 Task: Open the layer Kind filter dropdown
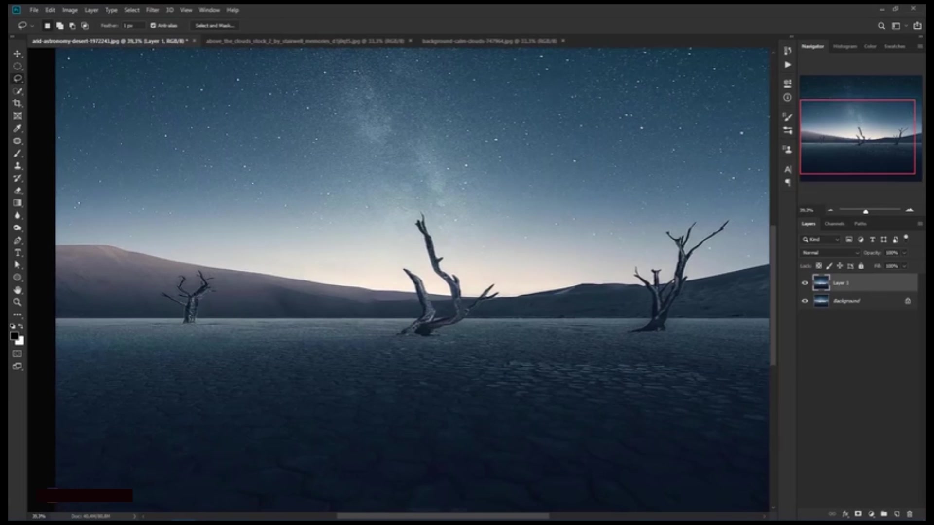click(821, 240)
